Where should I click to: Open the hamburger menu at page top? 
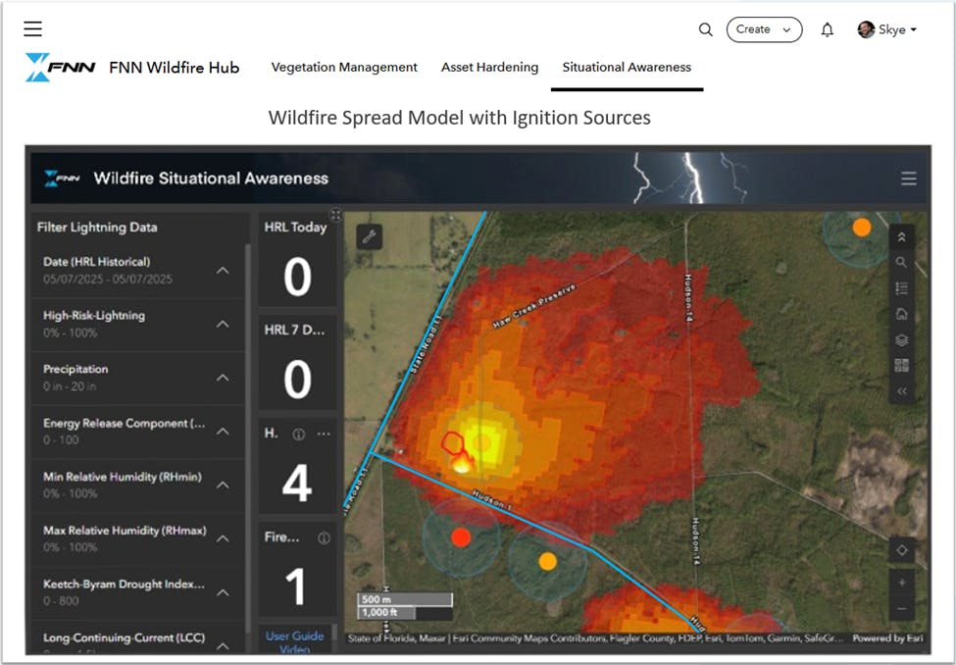[x=33, y=28]
